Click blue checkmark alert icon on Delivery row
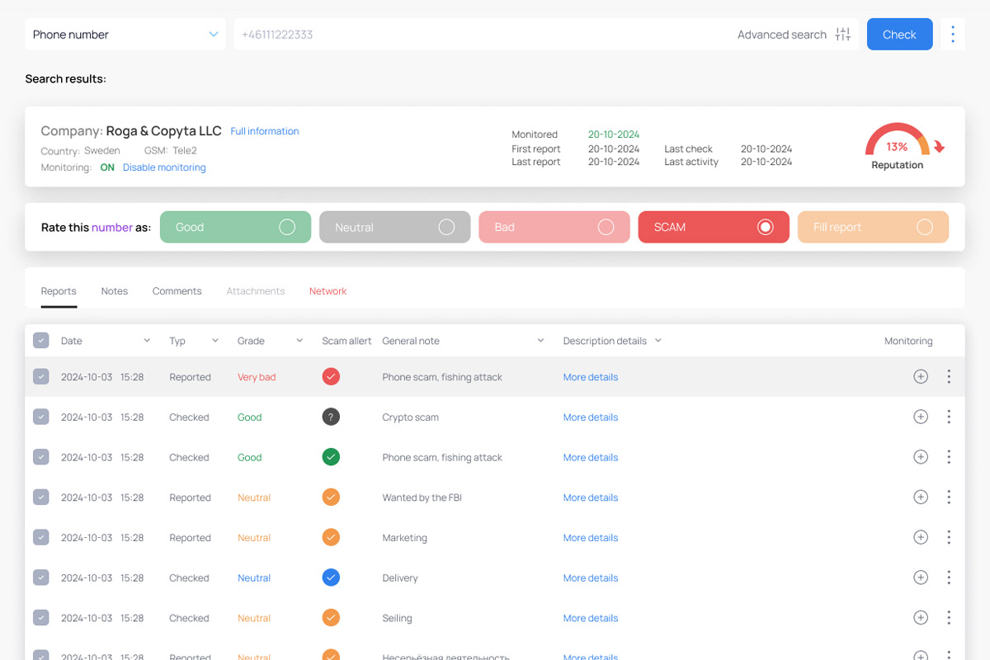990x660 pixels. tap(331, 578)
